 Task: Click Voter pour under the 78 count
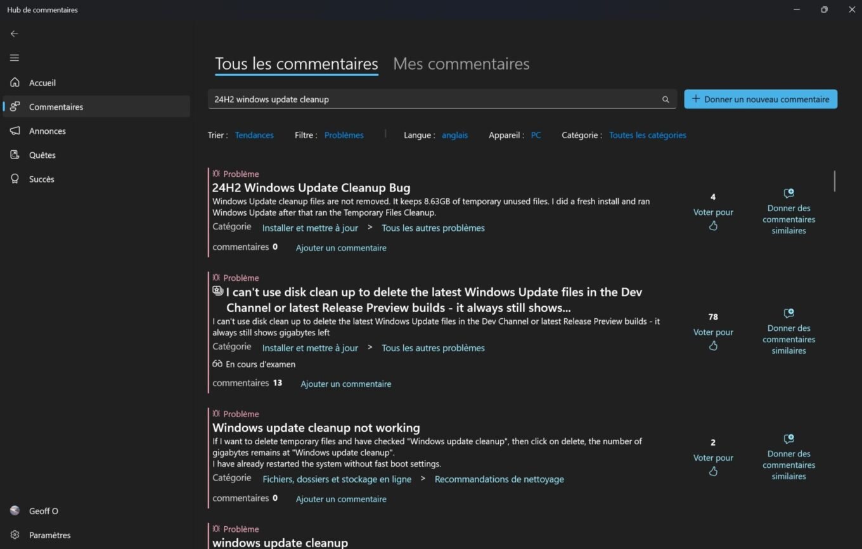(x=713, y=332)
